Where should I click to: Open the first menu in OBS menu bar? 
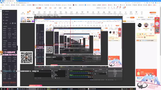36,17
